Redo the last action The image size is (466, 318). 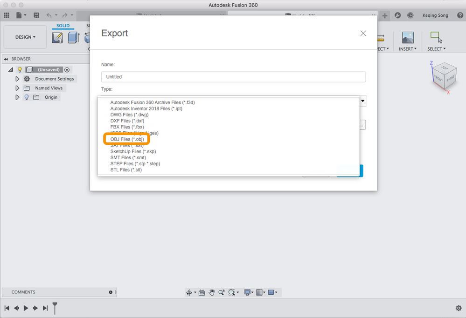point(65,15)
